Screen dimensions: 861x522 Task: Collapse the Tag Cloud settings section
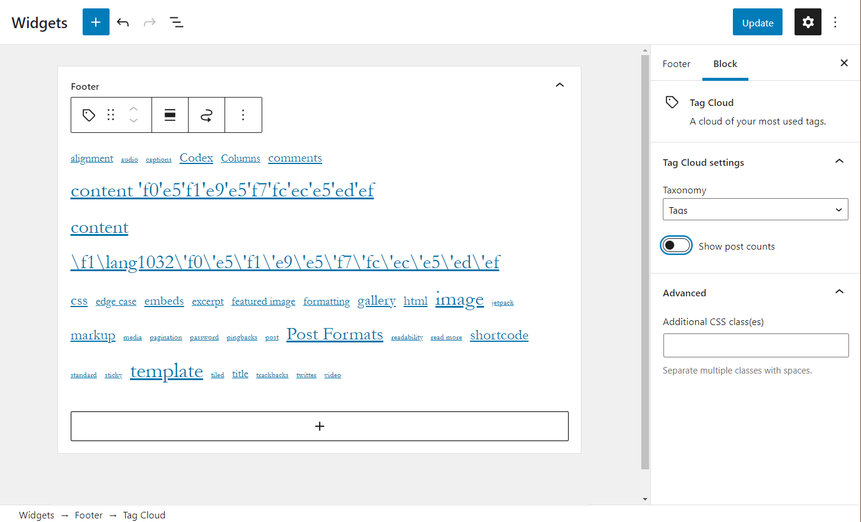(x=839, y=161)
